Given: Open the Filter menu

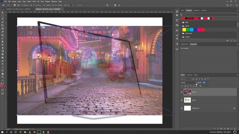Looking at the screenshot, I should [x=34, y=1].
